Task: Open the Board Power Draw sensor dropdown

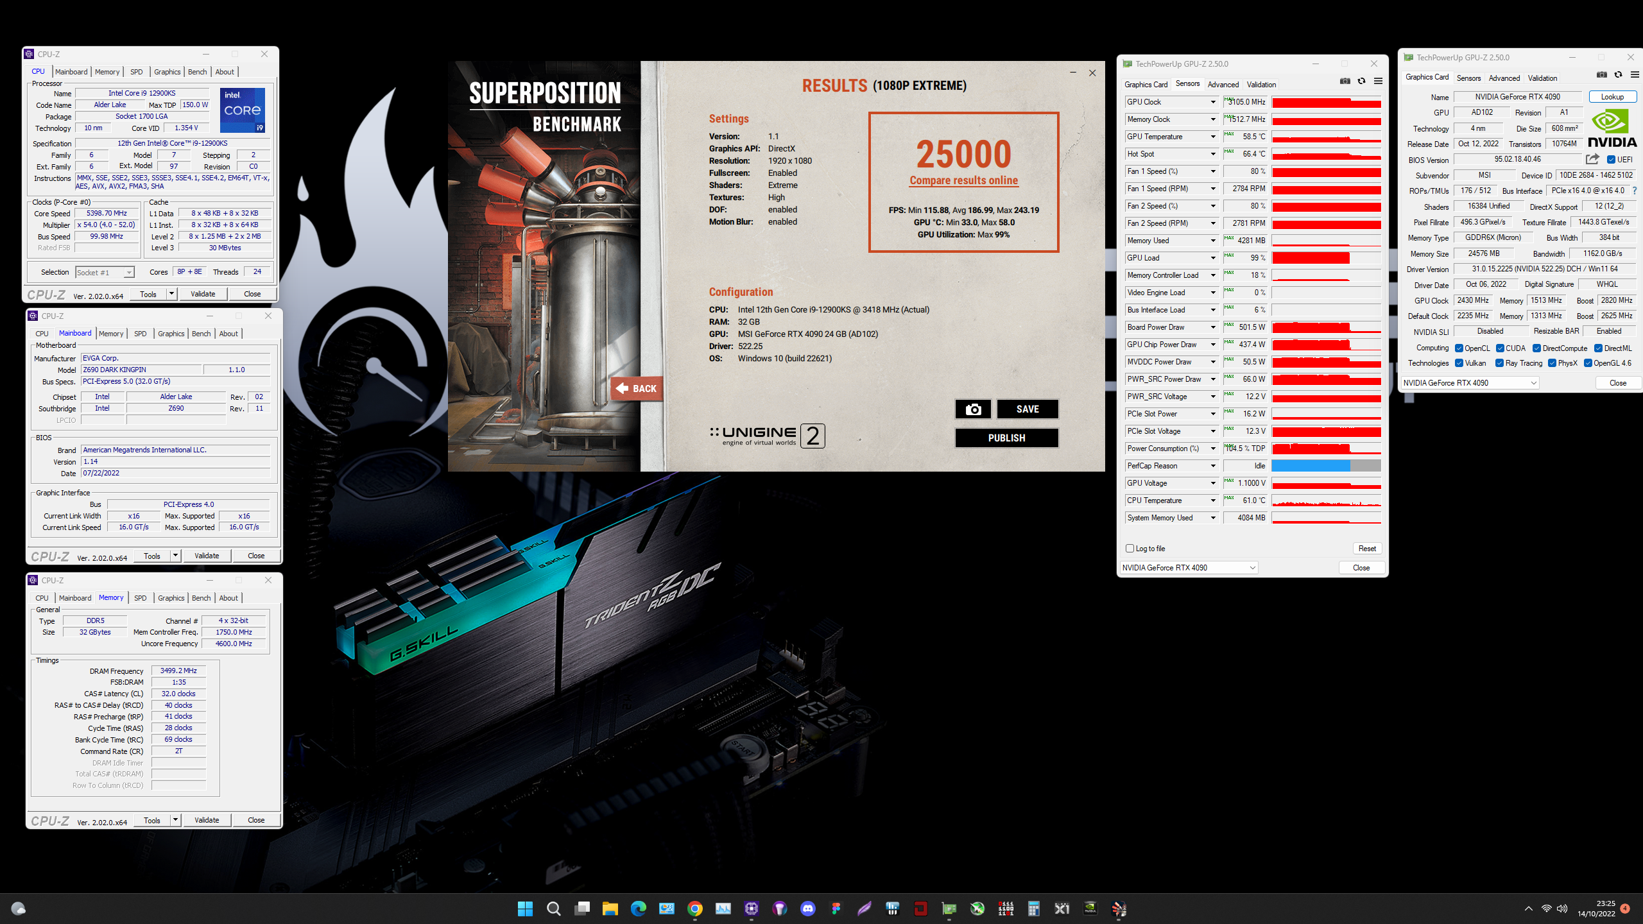Action: coord(1213,327)
